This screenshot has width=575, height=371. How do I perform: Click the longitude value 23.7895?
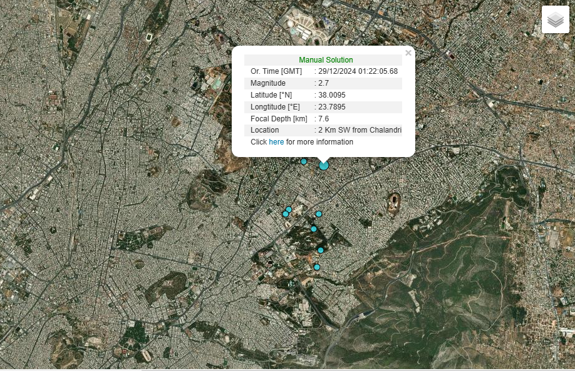332,107
